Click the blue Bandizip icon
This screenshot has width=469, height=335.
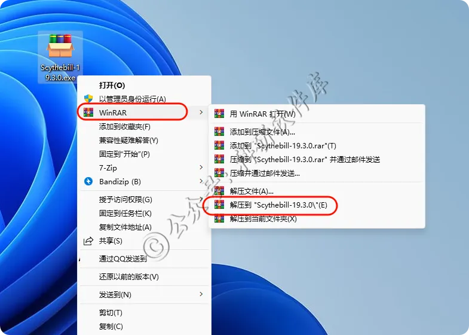pos(88,181)
